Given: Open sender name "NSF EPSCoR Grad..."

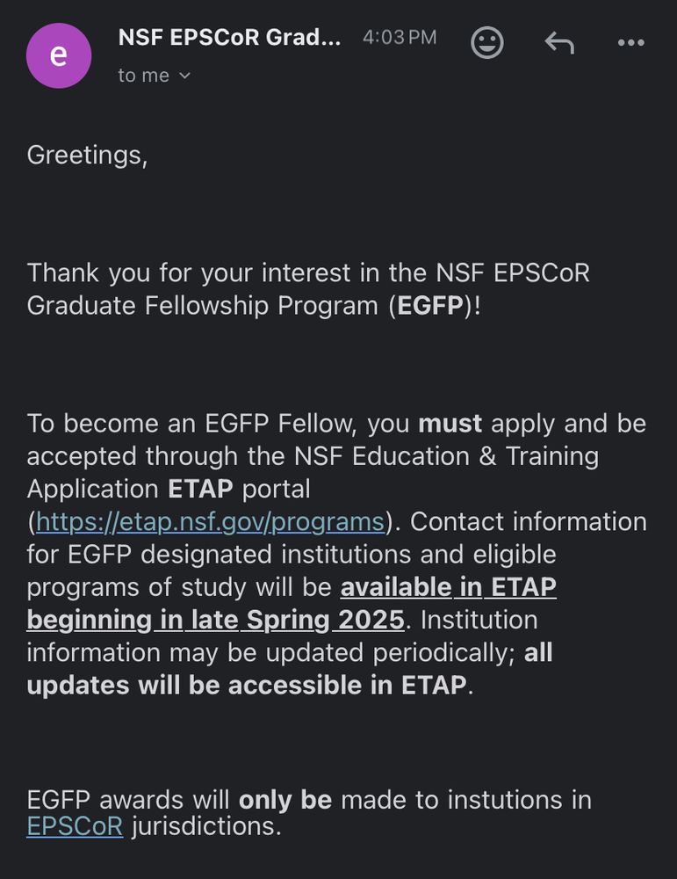Looking at the screenshot, I should pos(229,38).
